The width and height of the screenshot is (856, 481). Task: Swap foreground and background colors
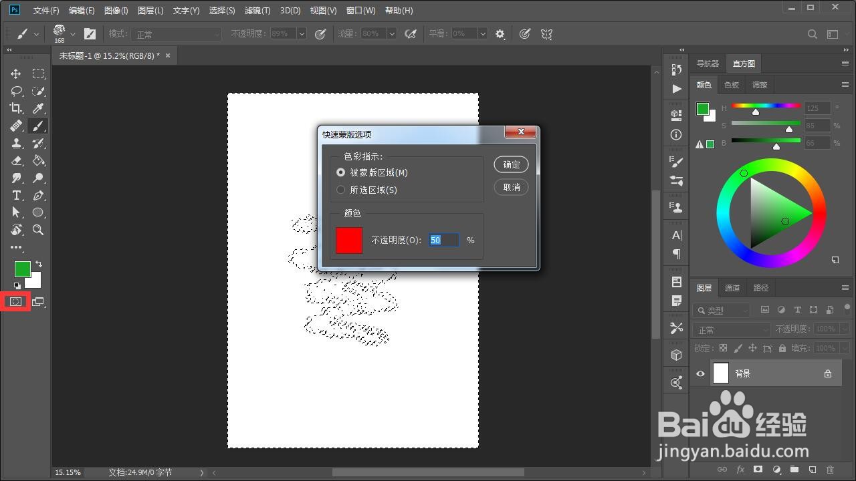(38, 265)
